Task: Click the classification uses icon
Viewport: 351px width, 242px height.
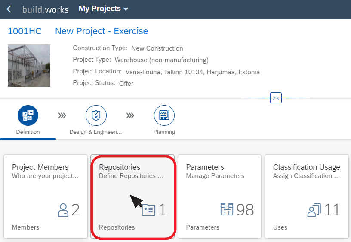Action: [x=314, y=210]
